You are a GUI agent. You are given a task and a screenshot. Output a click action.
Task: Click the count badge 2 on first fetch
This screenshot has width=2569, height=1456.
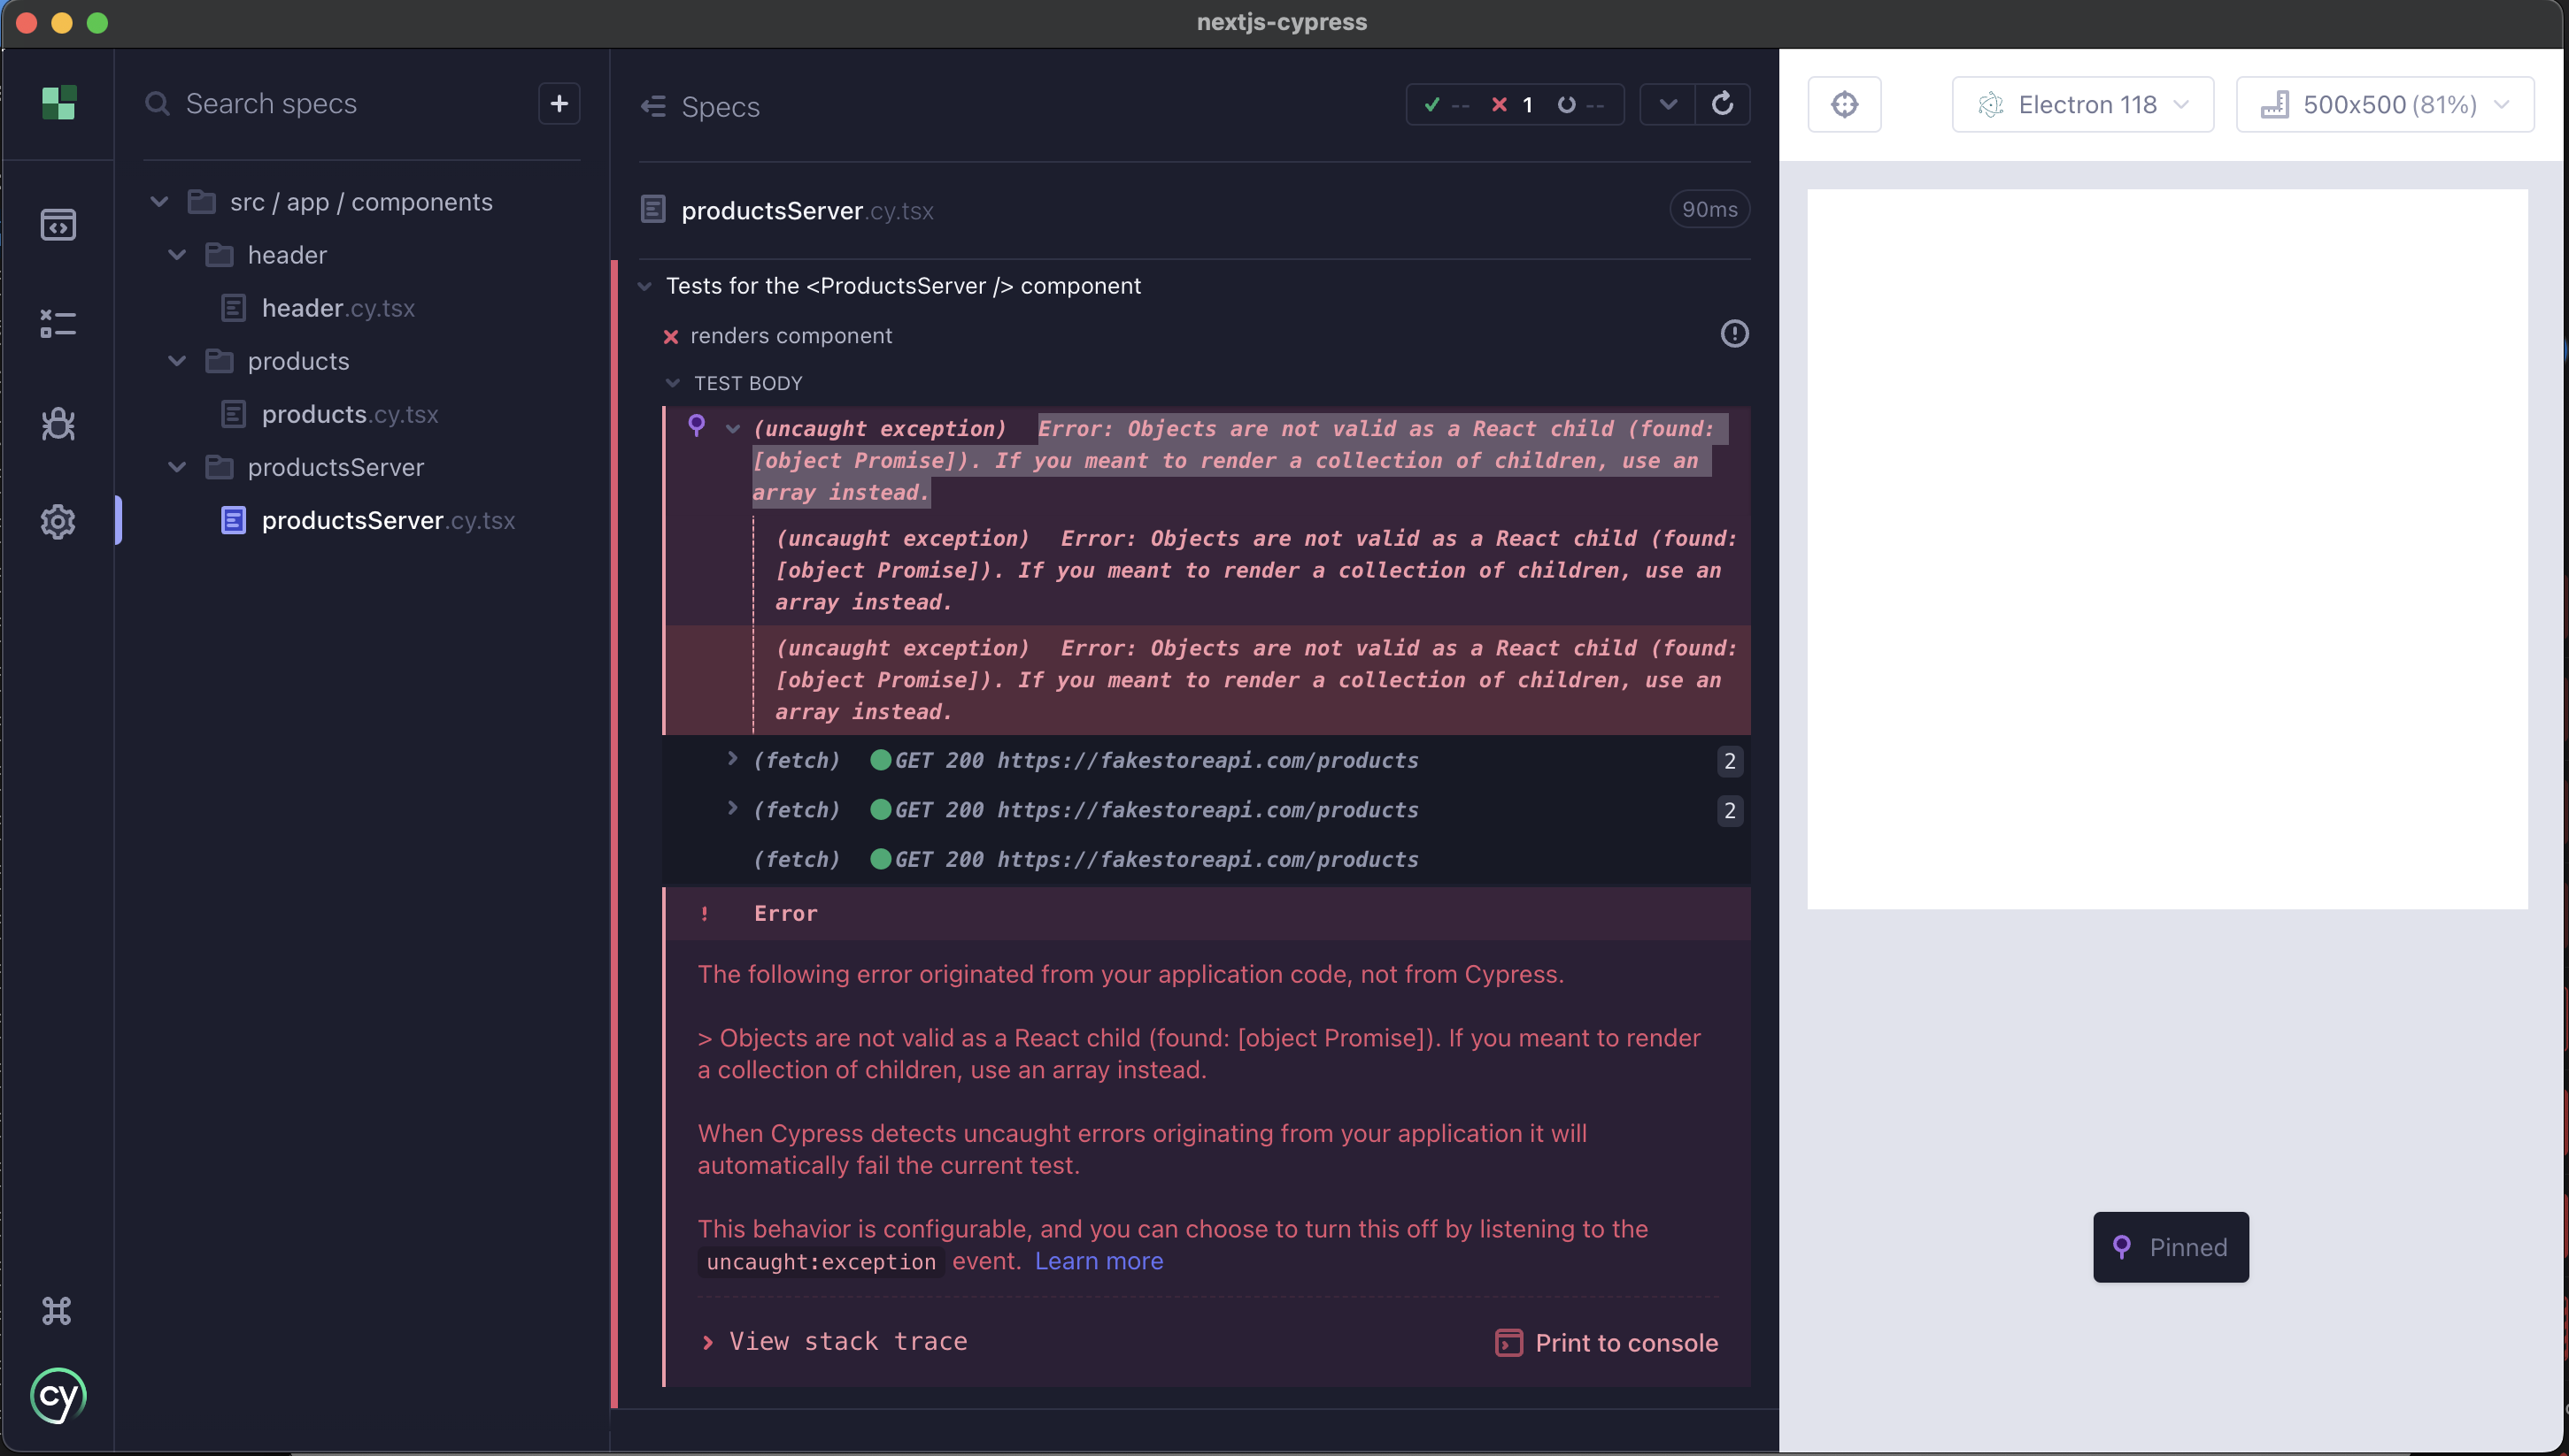1730,761
